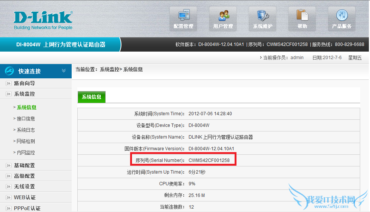The image size is (370, 212).
Task: Select the 内网监控 sidebar item
Action: click(26, 153)
